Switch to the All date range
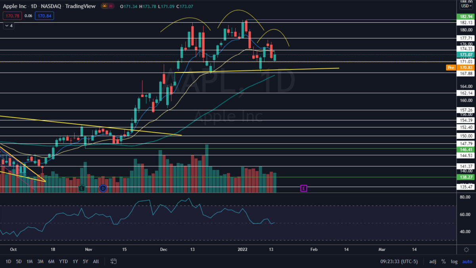 pos(96,262)
